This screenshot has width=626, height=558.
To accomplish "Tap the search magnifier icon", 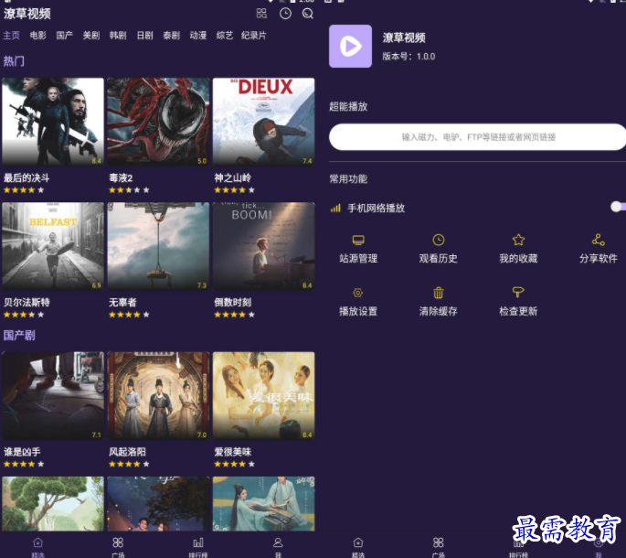I will coord(307,14).
